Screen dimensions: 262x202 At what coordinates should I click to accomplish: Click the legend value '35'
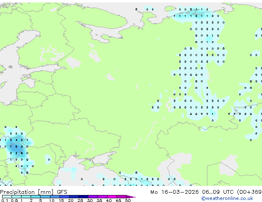pos(99,200)
